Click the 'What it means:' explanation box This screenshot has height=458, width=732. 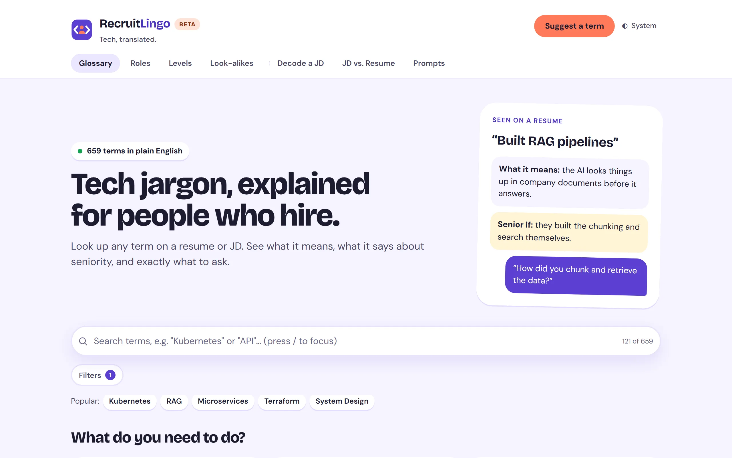pos(570,183)
